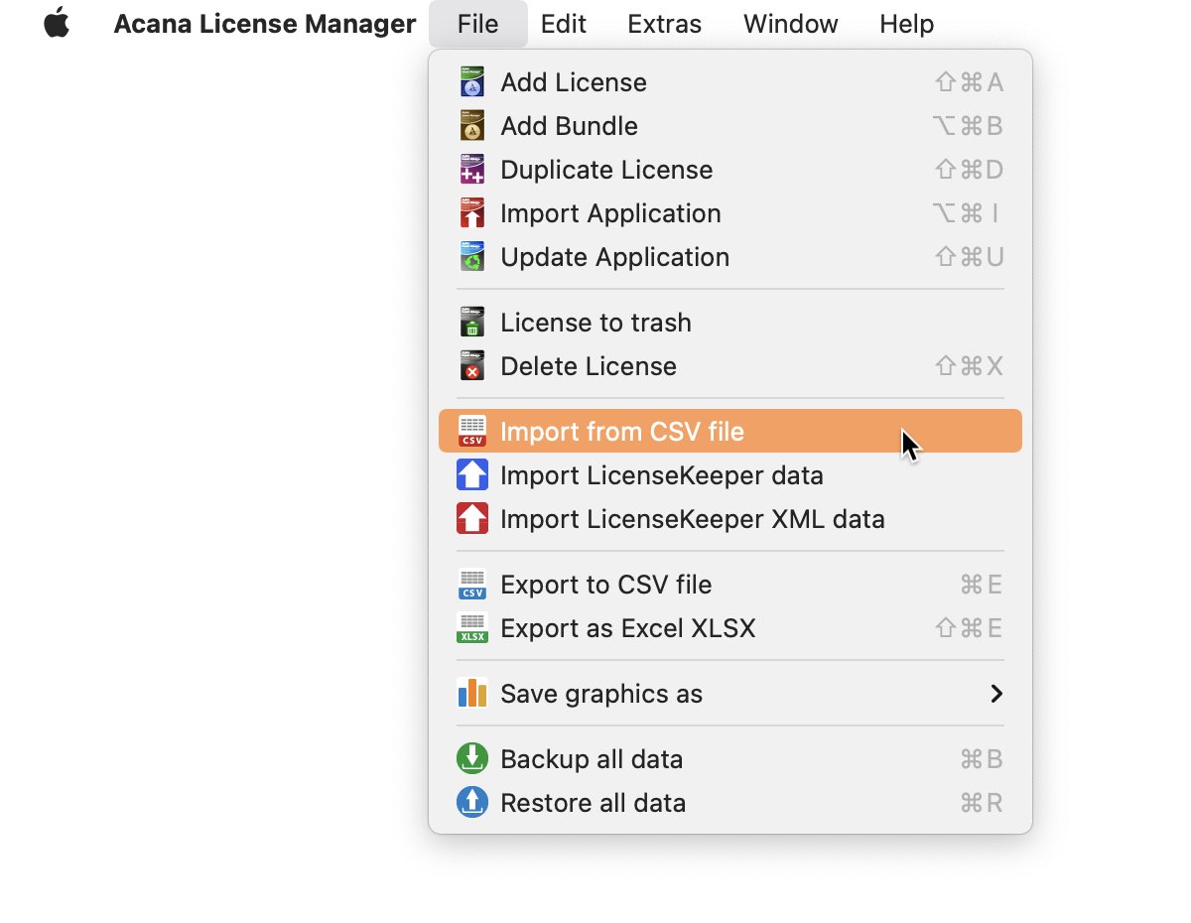
Task: Select Import from CSV file
Action: click(730, 432)
